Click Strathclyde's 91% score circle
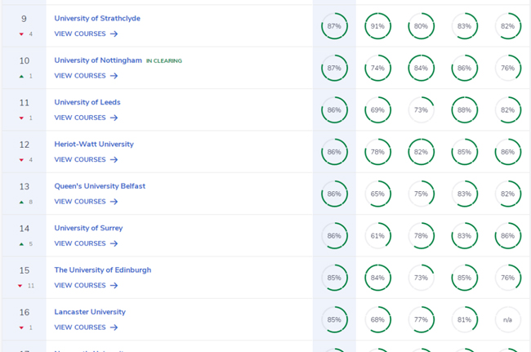Screen dimensions: 531x352 [x=377, y=26]
